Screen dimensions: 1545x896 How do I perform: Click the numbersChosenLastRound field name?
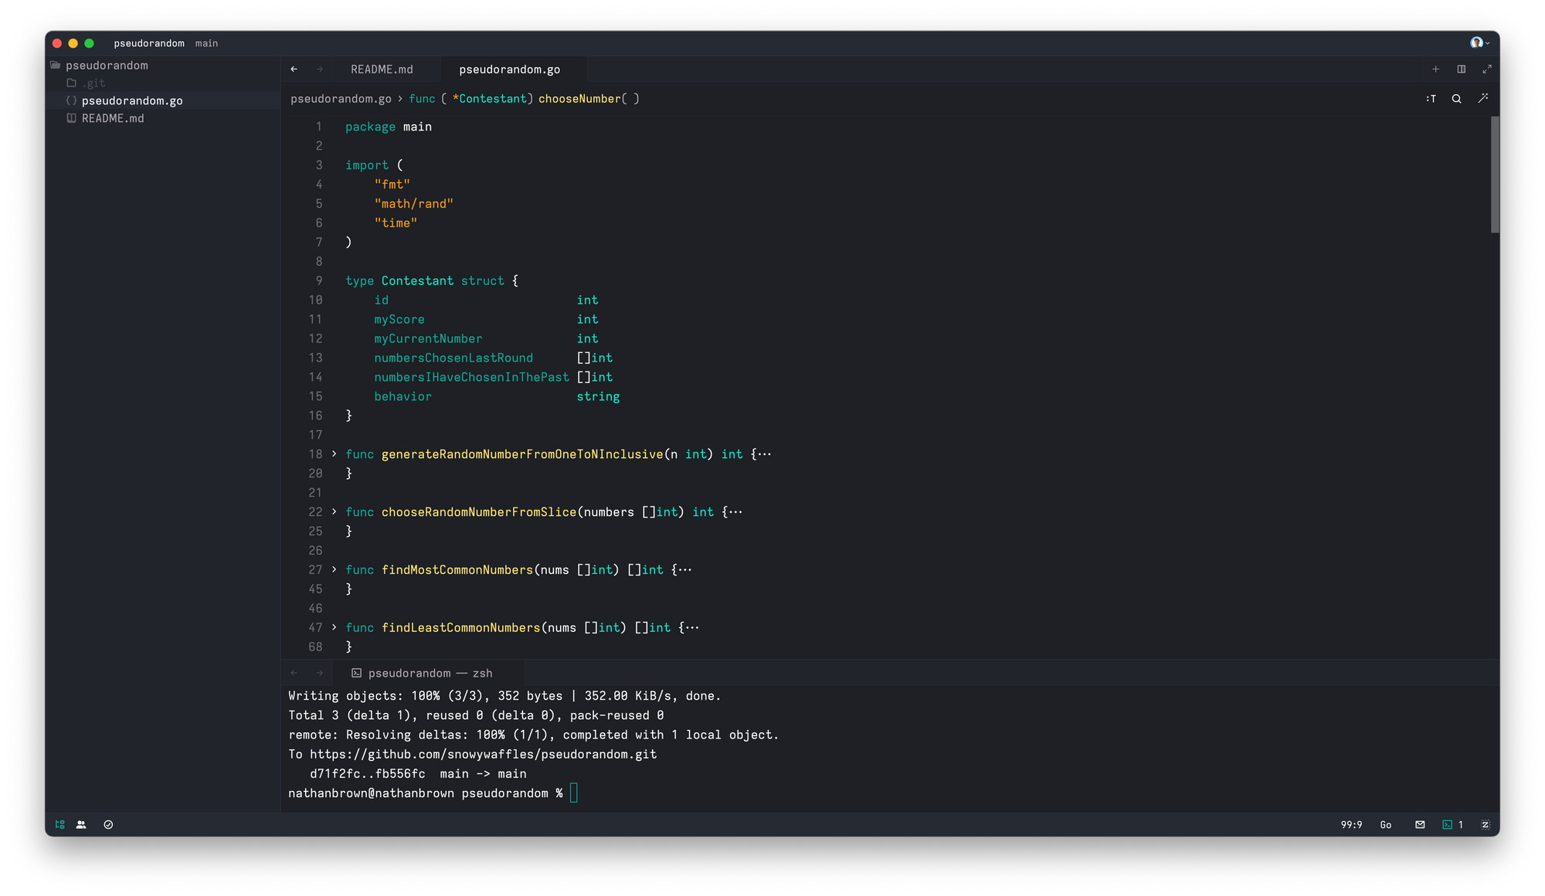click(x=453, y=358)
